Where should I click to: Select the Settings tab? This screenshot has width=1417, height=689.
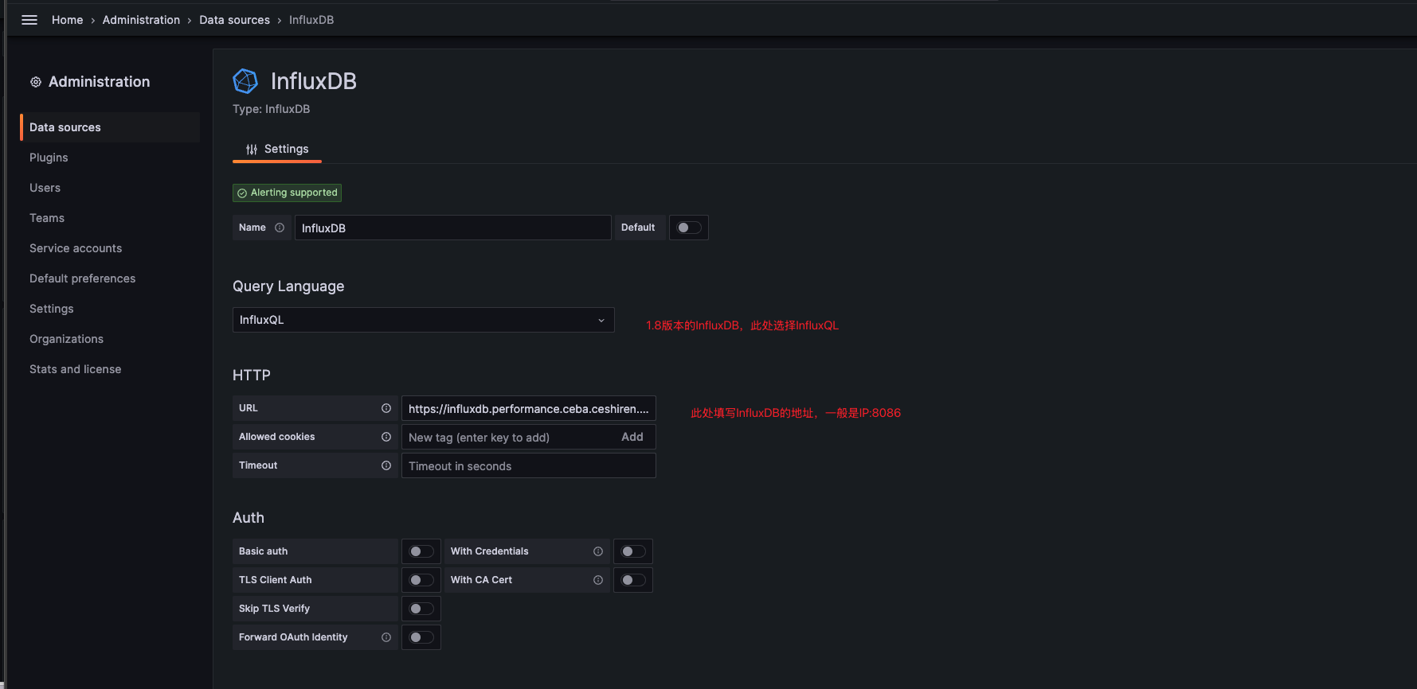point(277,149)
